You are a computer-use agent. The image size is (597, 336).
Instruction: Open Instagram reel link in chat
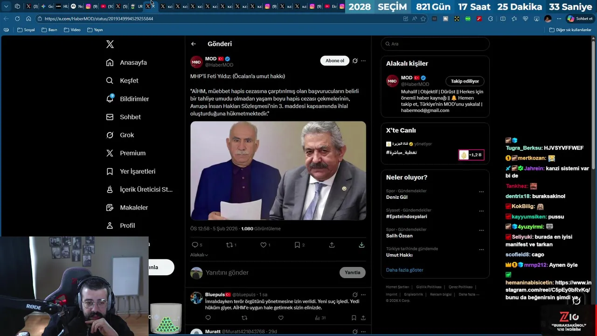click(548, 287)
